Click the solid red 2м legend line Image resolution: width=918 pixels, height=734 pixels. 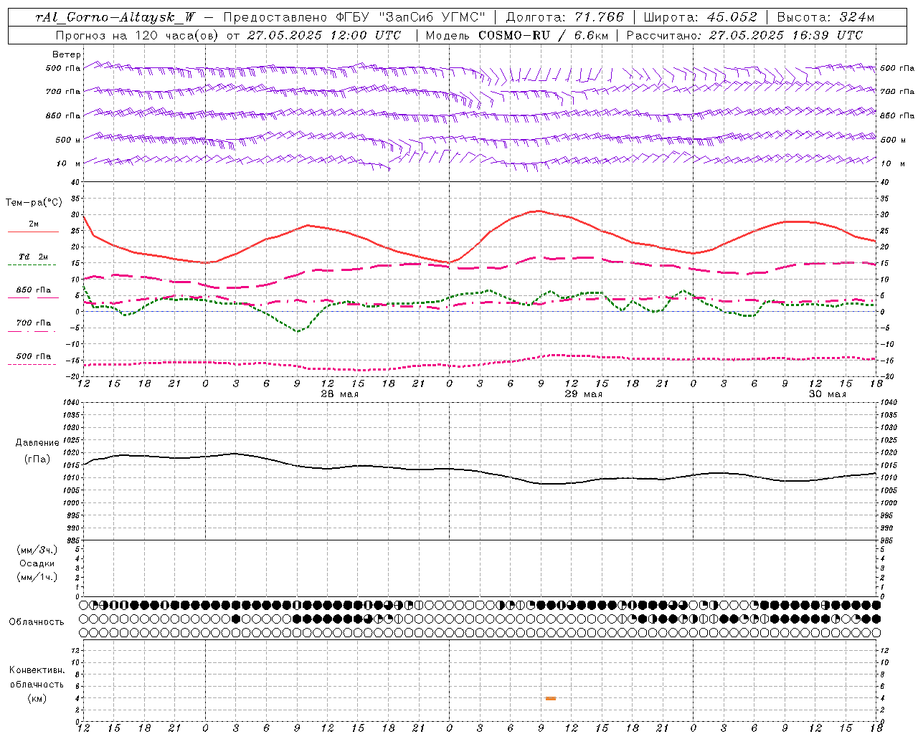(33, 232)
